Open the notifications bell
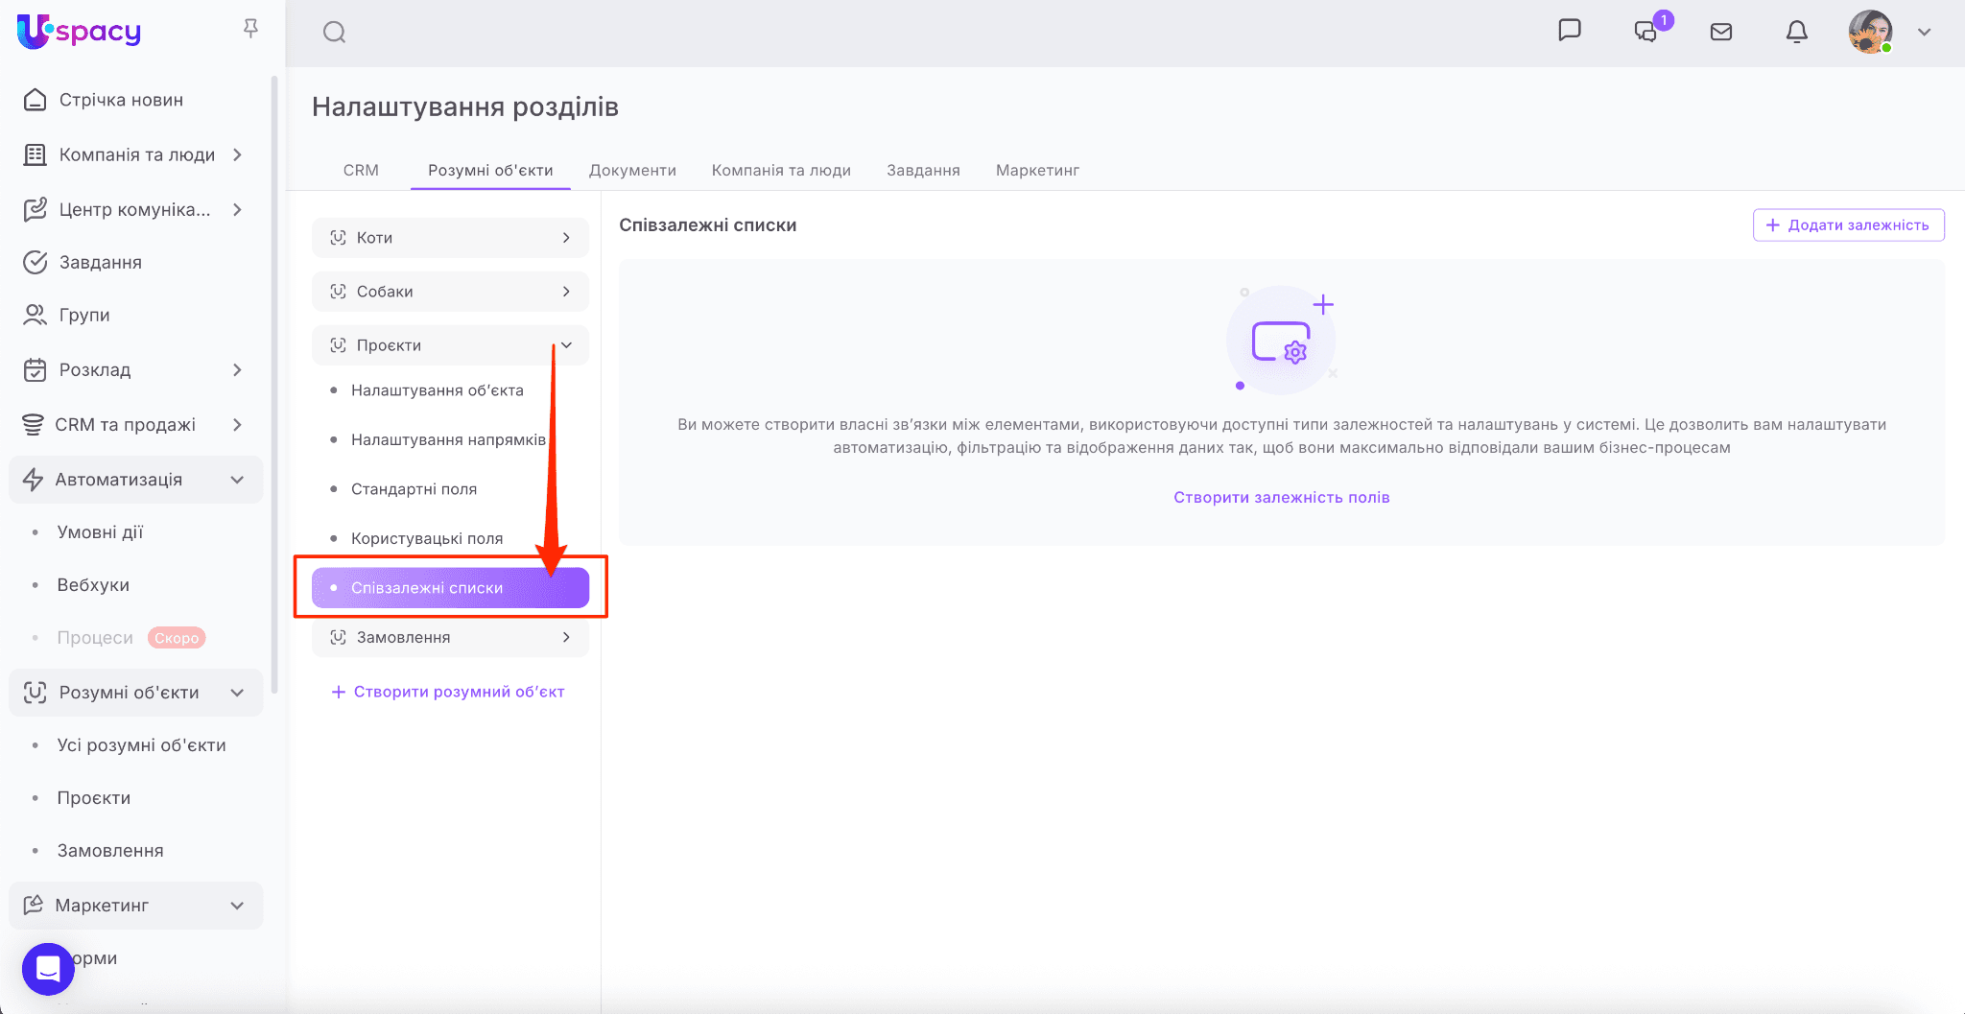Image resolution: width=1965 pixels, height=1014 pixels. 1797,32
